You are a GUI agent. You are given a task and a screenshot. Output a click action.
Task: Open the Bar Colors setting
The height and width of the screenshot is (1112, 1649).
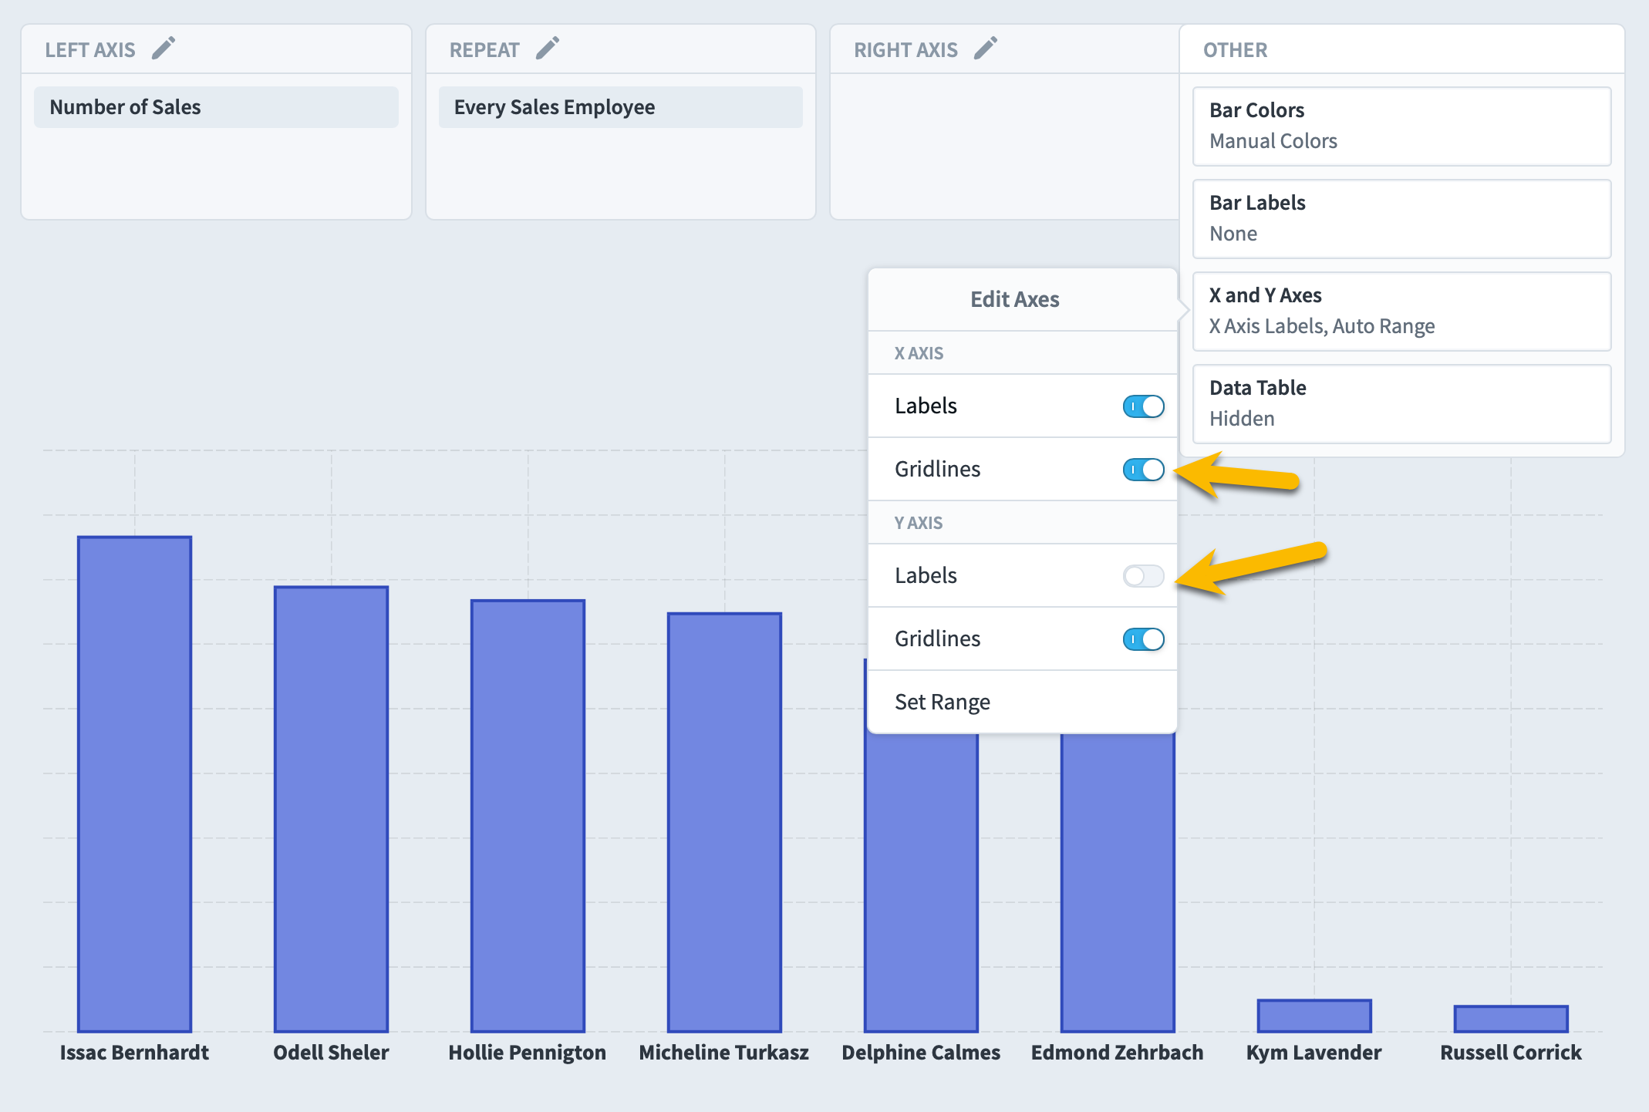pyautogui.click(x=1401, y=126)
